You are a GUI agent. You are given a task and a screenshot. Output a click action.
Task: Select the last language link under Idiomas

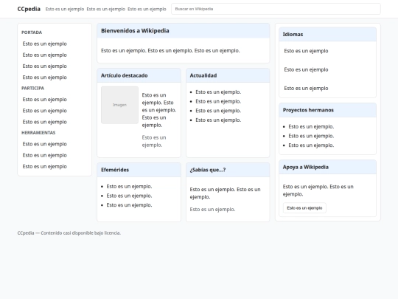coord(306,89)
